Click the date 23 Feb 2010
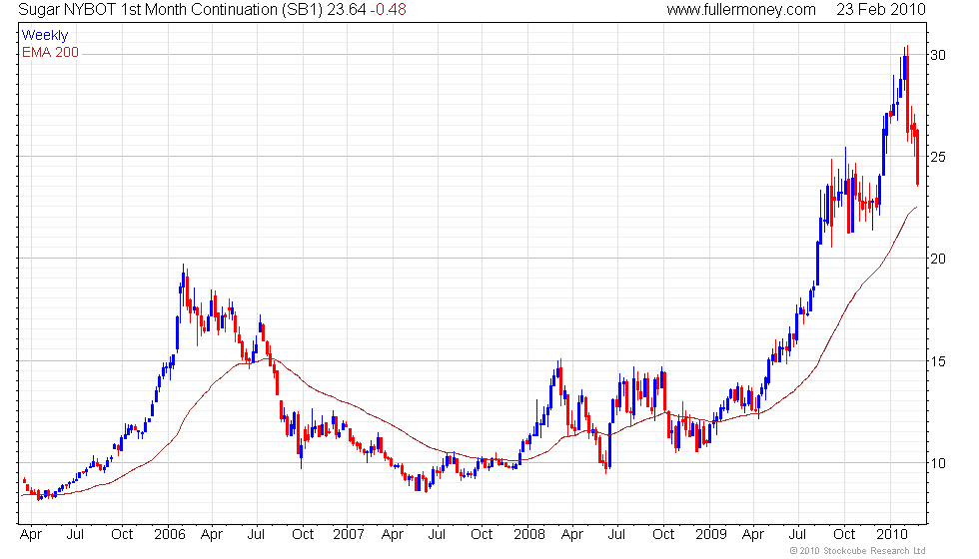Image resolution: width=979 pixels, height=559 pixels. (881, 10)
